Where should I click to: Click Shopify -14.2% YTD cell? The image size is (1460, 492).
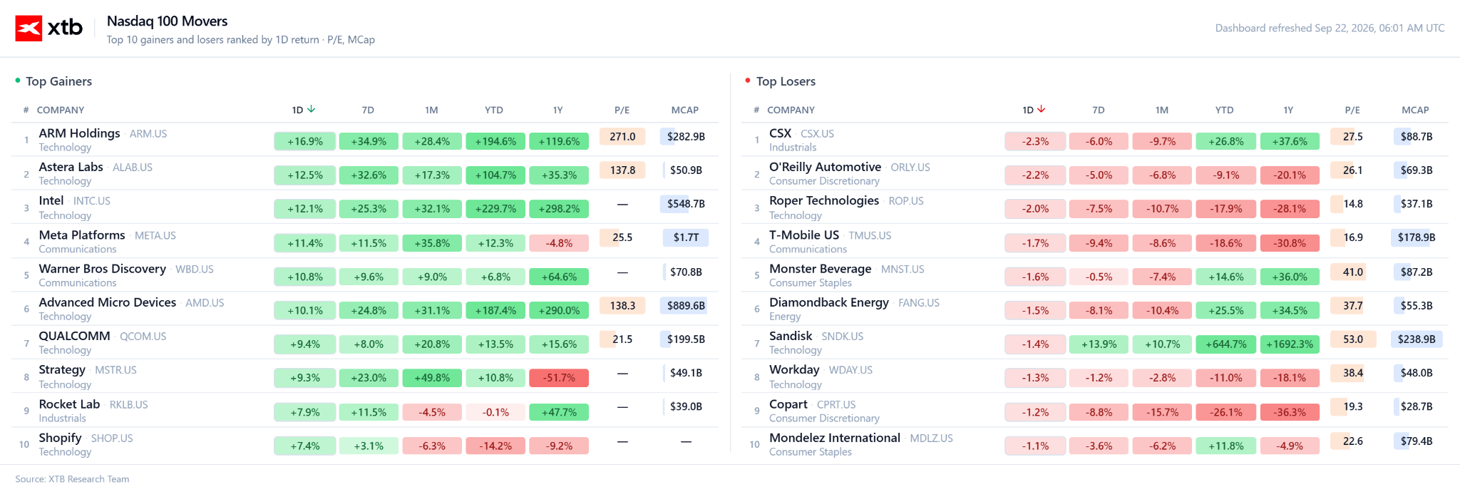(495, 446)
